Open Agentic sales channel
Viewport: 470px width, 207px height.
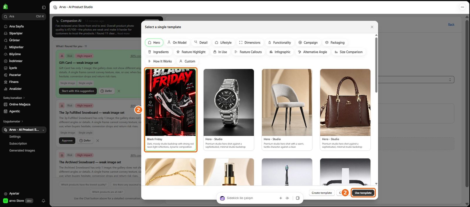click(15, 112)
